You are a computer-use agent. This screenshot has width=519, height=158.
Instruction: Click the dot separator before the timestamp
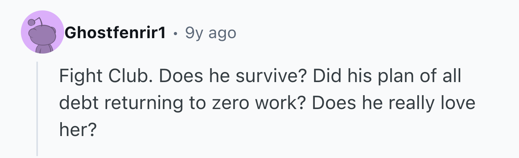click(176, 34)
